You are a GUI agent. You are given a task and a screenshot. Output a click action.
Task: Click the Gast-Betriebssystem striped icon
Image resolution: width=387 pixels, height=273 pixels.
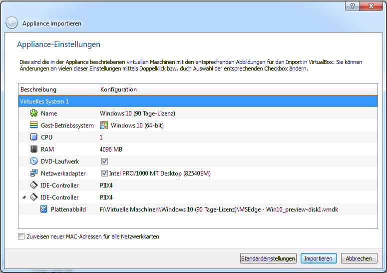[x=33, y=125]
